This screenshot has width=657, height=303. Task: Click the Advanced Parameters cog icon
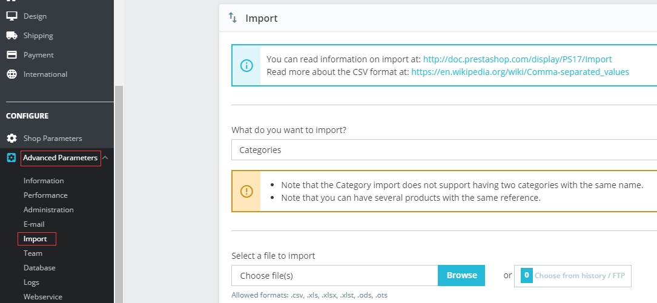(12, 158)
